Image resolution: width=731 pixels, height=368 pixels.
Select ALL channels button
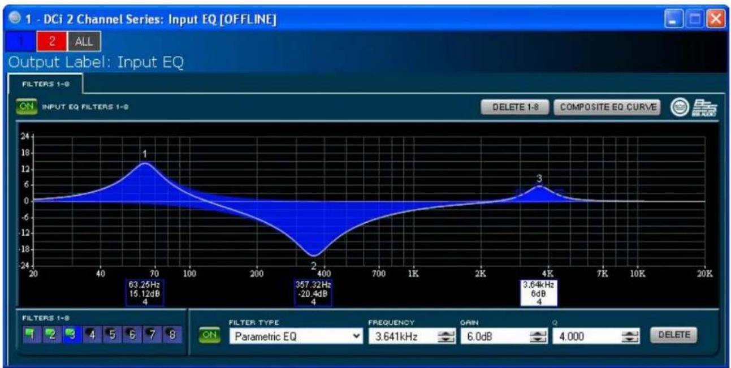[84, 41]
